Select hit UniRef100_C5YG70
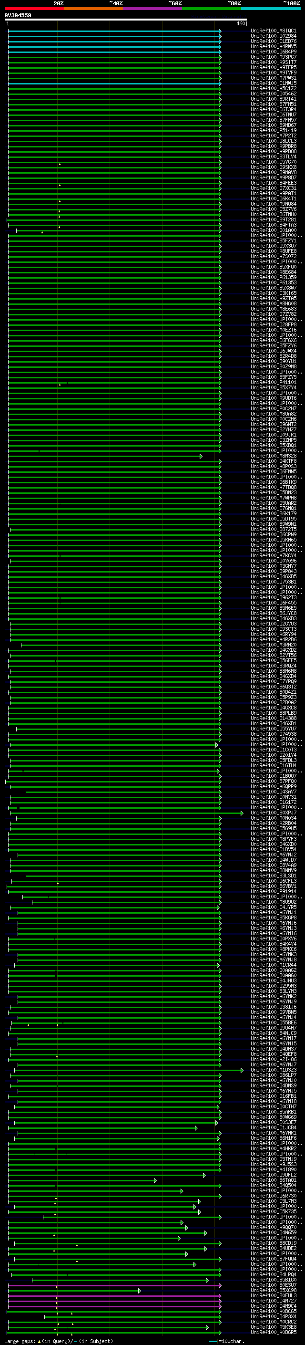This screenshot has height=1345, width=305. point(274,162)
